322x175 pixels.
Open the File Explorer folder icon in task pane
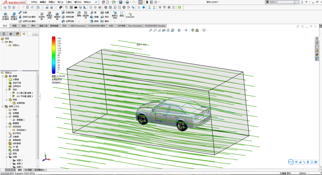317,47
